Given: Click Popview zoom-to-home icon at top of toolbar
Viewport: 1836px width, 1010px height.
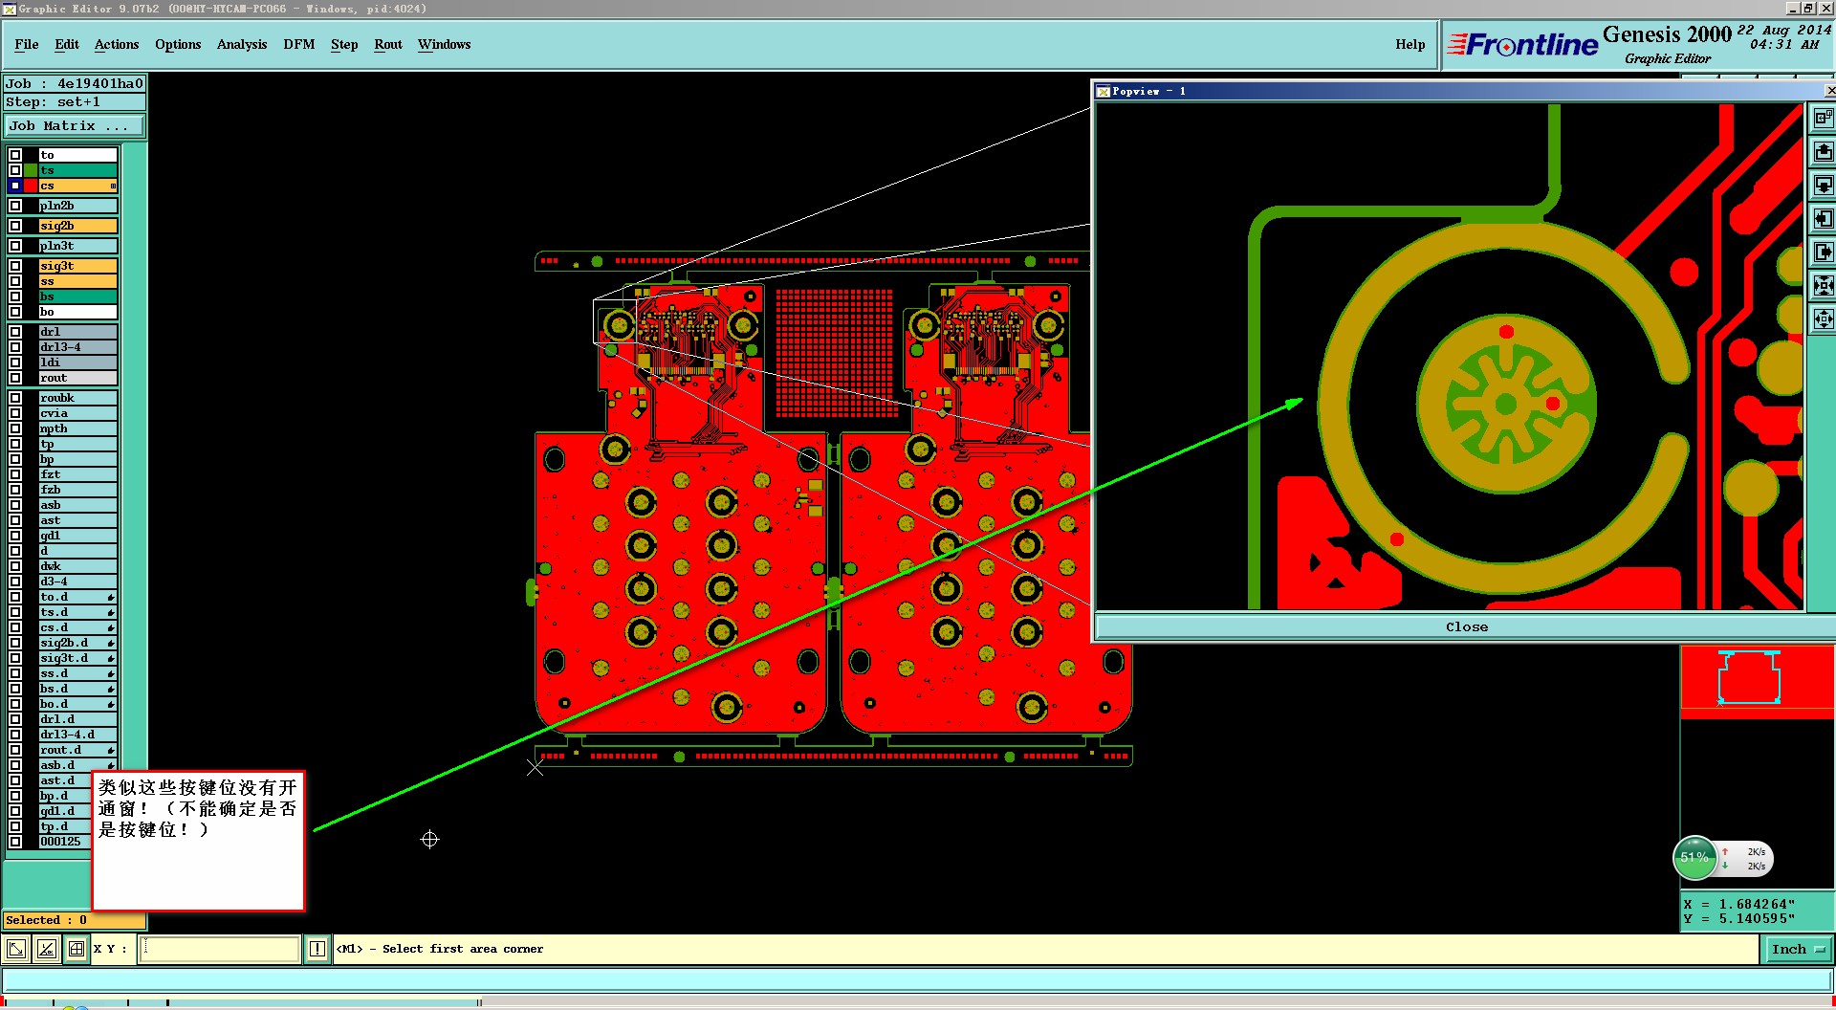Looking at the screenshot, I should coord(1824,119).
